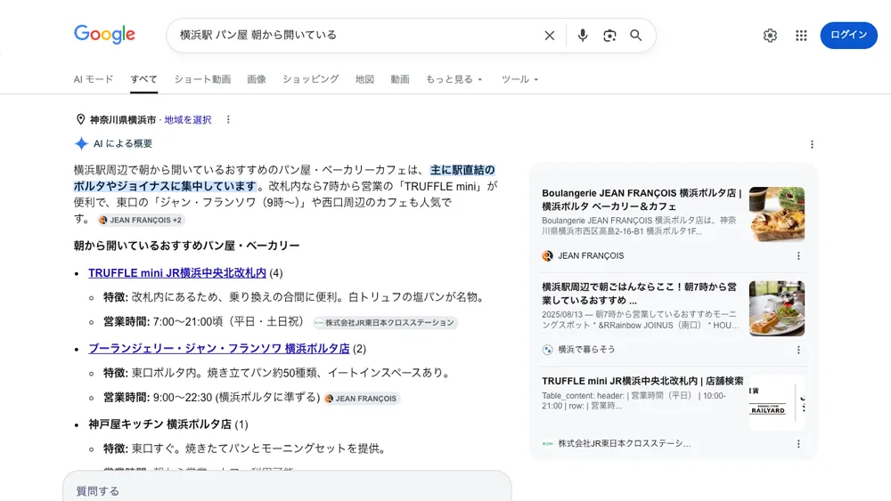
Task: Click the location pin icon
Action: 81,120
